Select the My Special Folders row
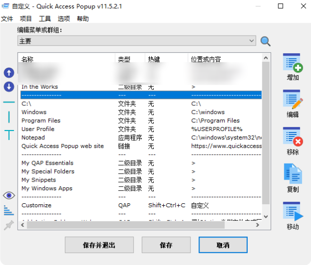Screen dimensions: 311x265 141,172
